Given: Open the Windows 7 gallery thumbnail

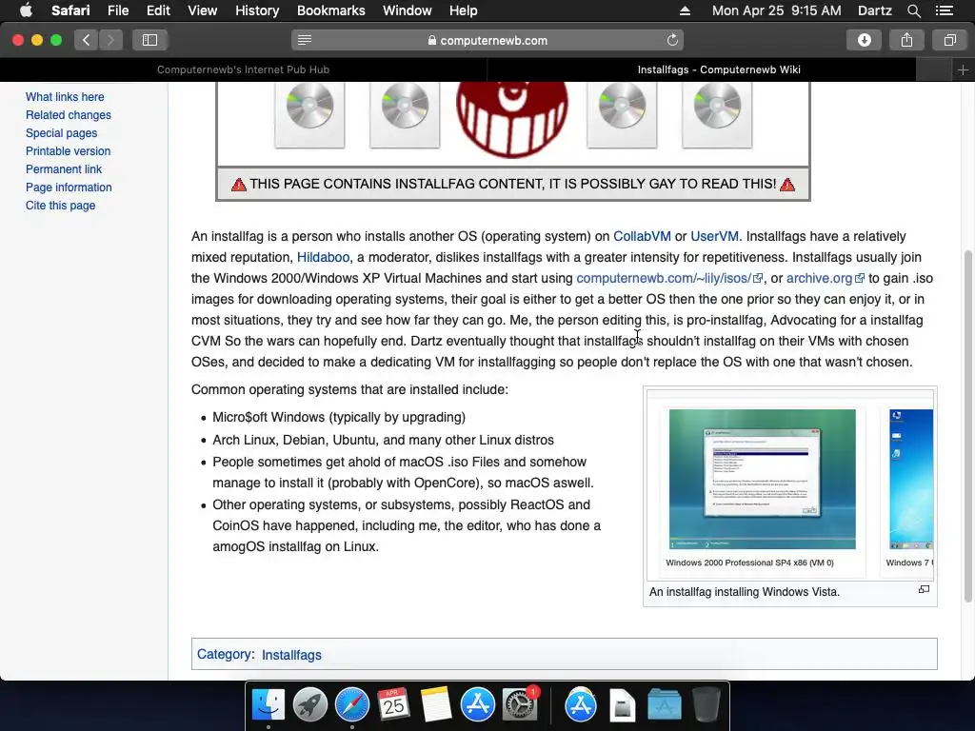Looking at the screenshot, I should click(x=911, y=480).
